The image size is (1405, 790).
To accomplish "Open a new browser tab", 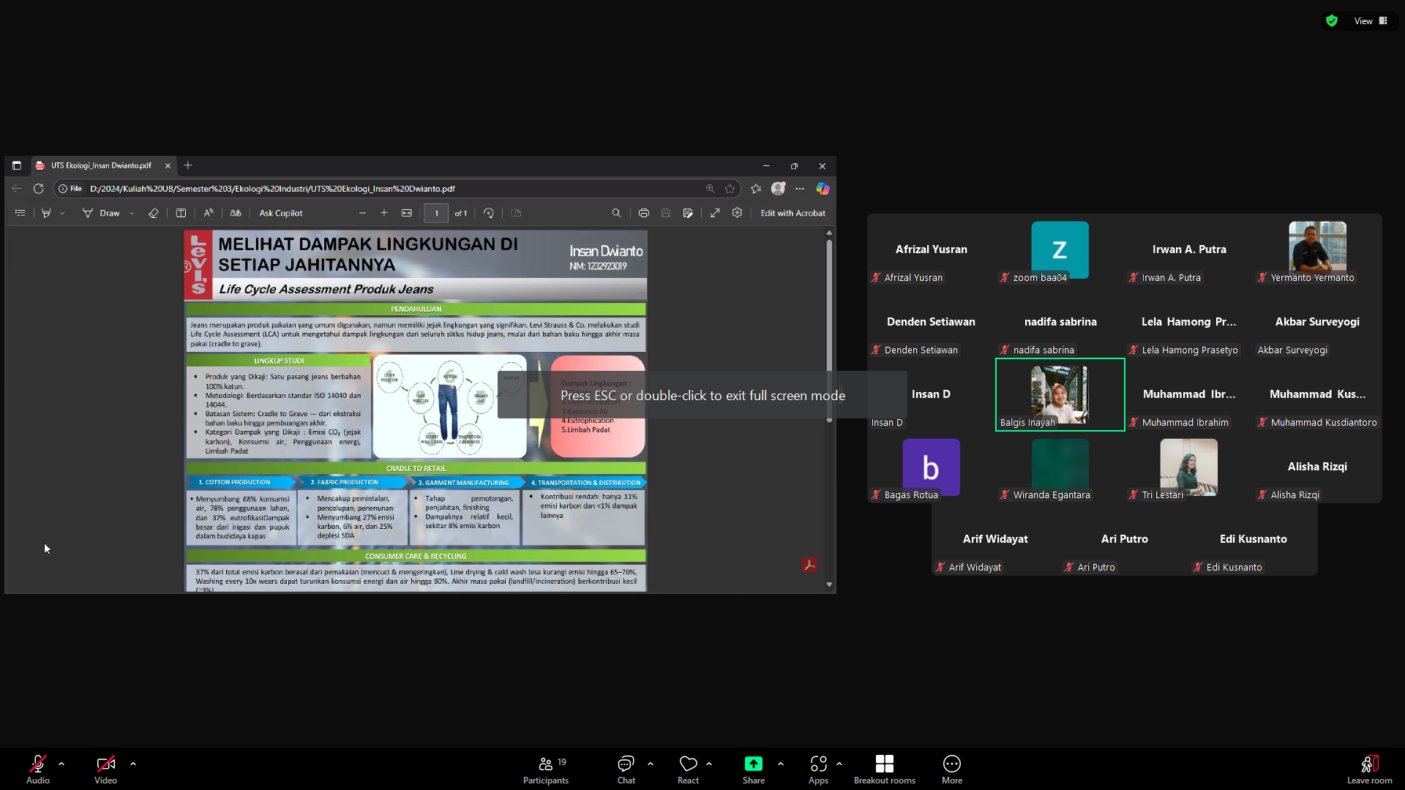I will (188, 166).
